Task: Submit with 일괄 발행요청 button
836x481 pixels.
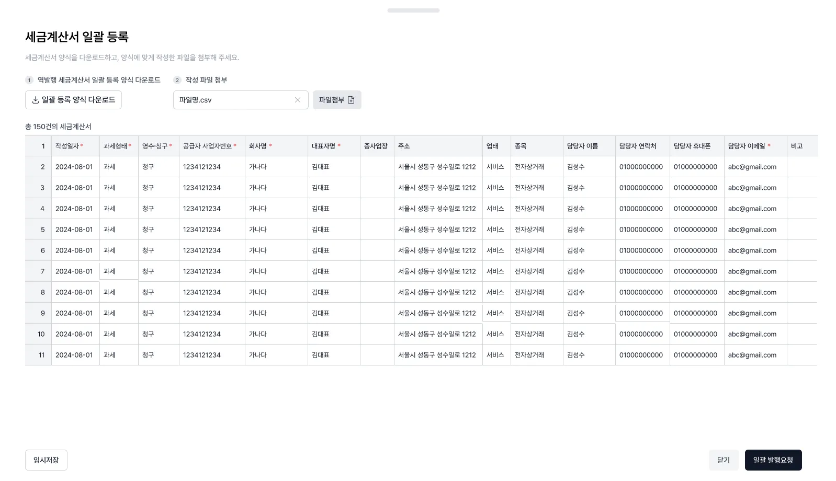Action: coord(773,460)
